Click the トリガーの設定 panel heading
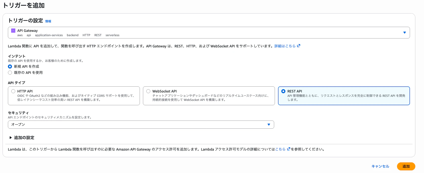Image resolution: width=424 pixels, height=173 pixels. 25,21
